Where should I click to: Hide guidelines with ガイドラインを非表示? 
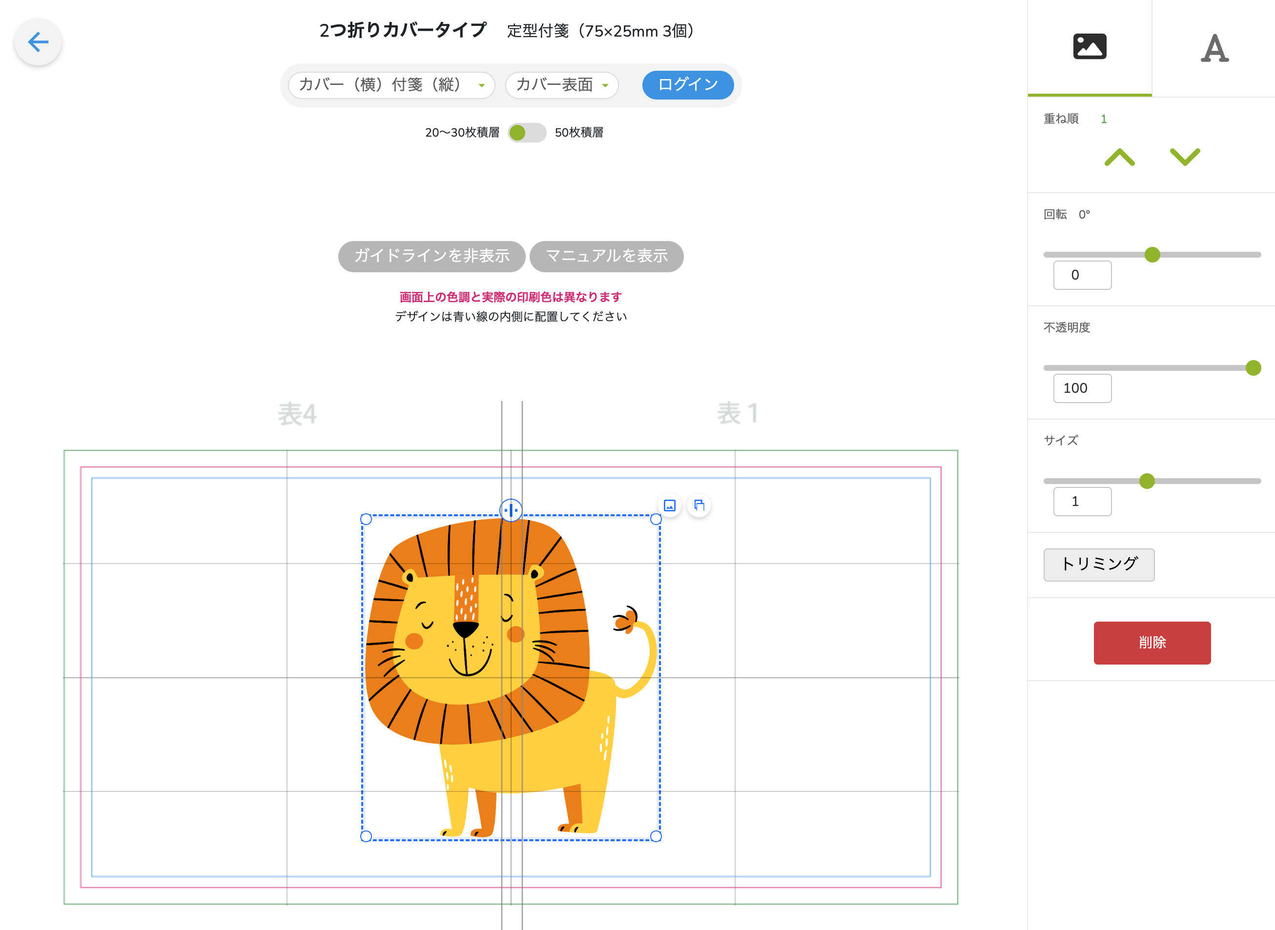tap(432, 256)
